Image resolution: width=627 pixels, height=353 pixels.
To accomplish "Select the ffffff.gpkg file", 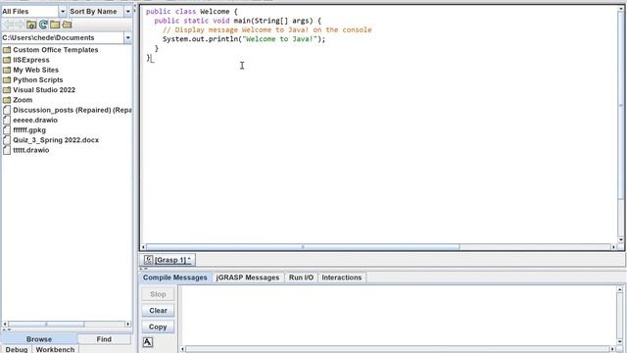I will tap(24, 129).
